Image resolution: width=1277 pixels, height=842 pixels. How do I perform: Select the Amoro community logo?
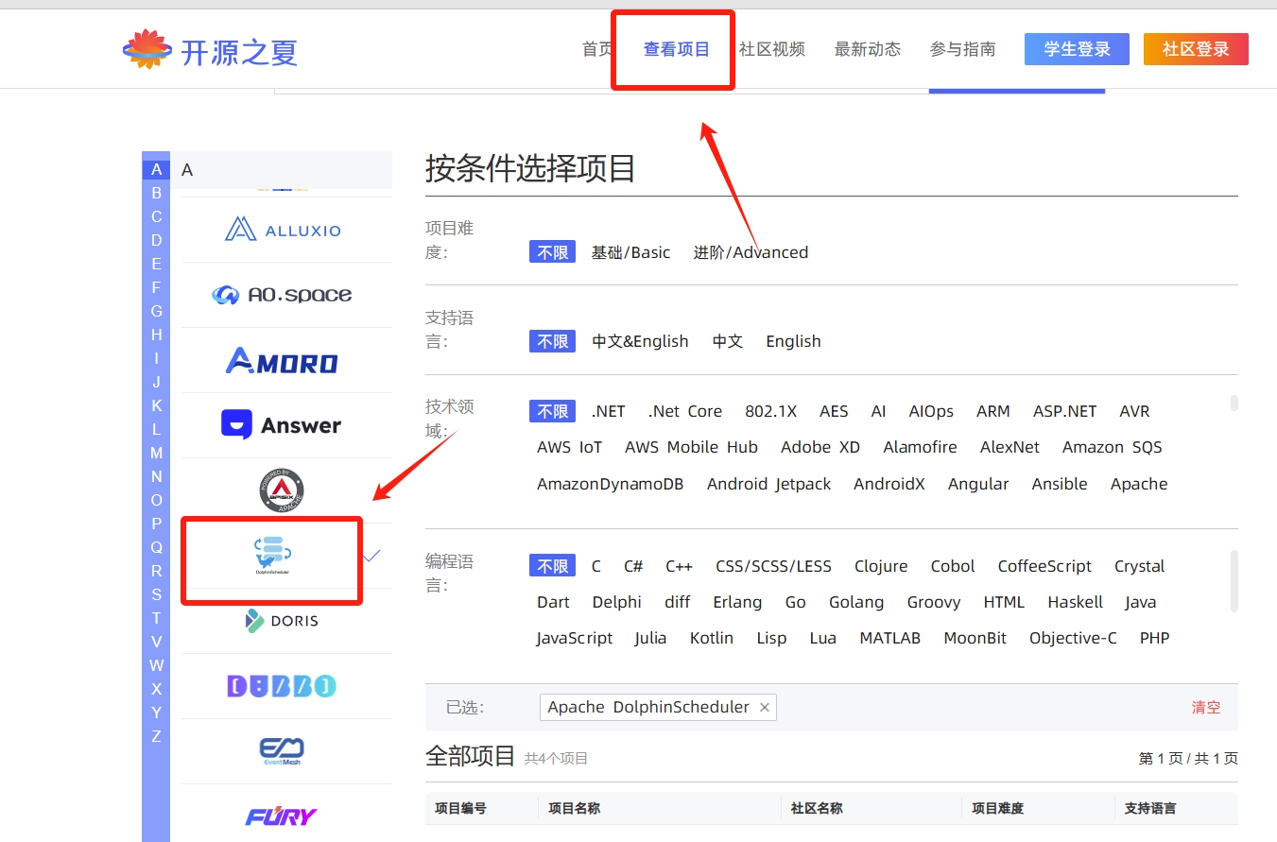(x=282, y=361)
